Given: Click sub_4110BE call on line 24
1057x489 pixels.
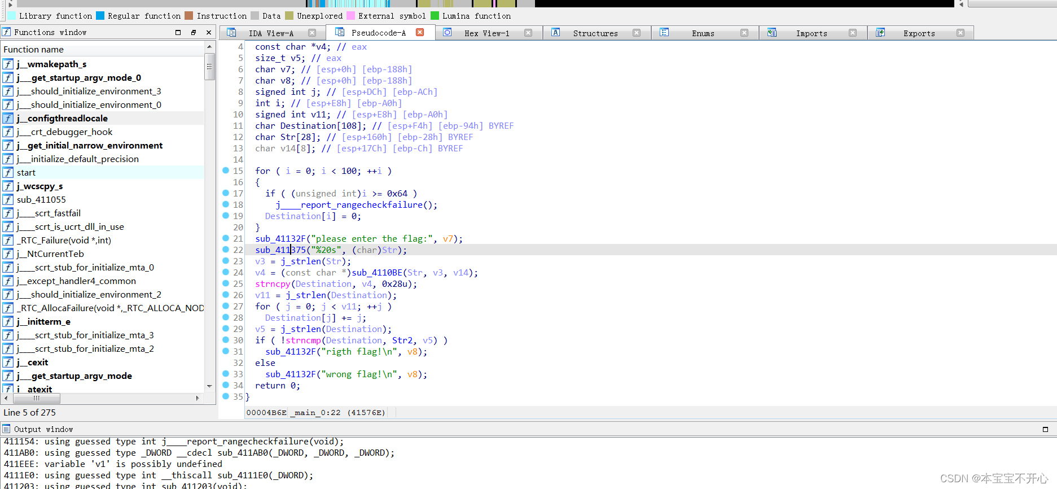Looking at the screenshot, I should coord(377,273).
